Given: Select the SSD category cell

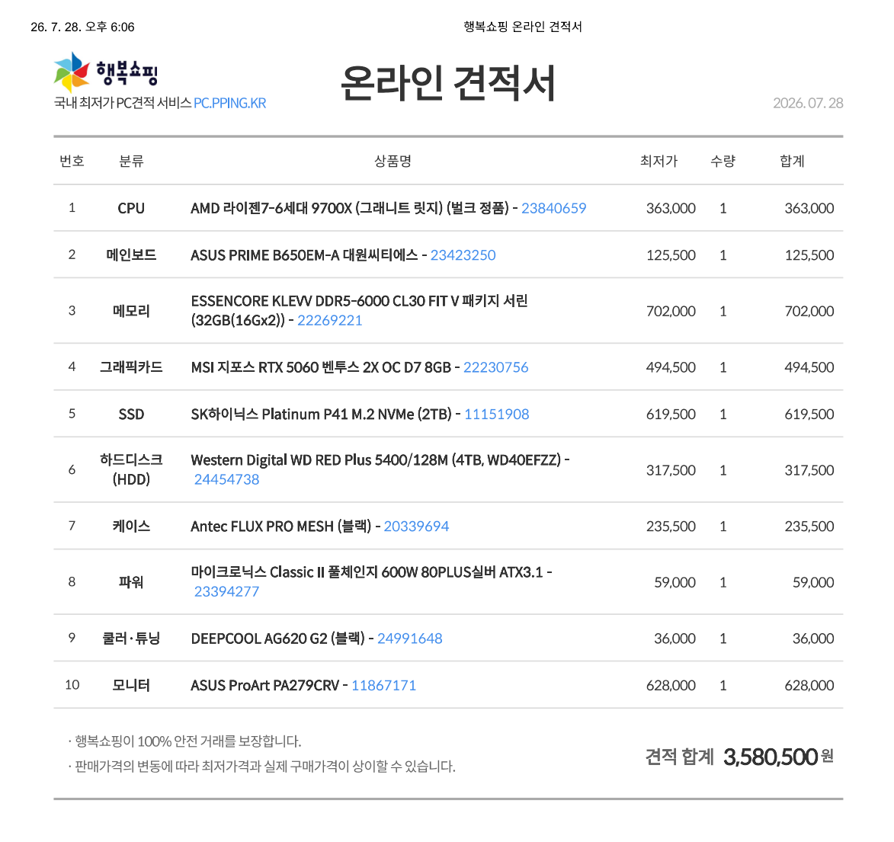Looking at the screenshot, I should [x=131, y=414].
